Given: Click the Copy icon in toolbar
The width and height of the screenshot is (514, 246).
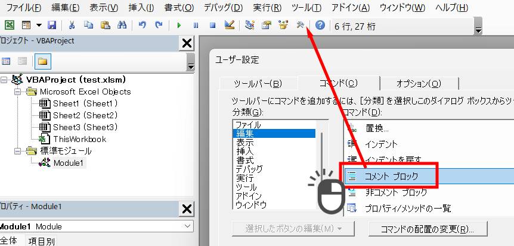Looking at the screenshot, I should click(88, 25).
